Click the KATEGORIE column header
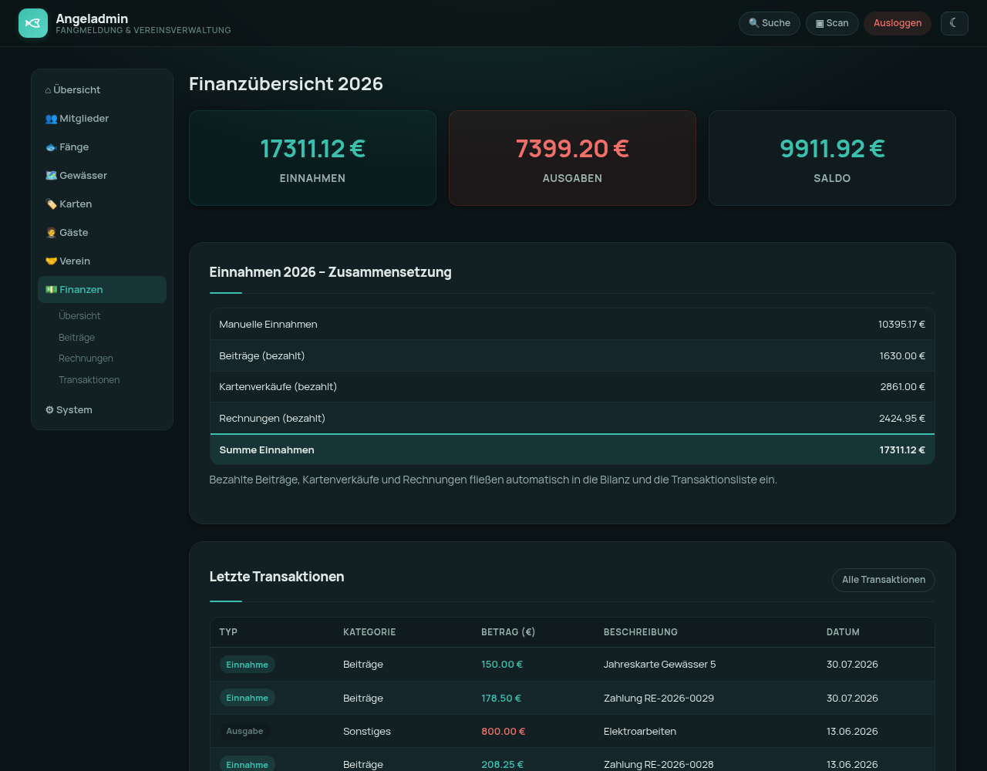This screenshot has width=987, height=771. [369, 632]
